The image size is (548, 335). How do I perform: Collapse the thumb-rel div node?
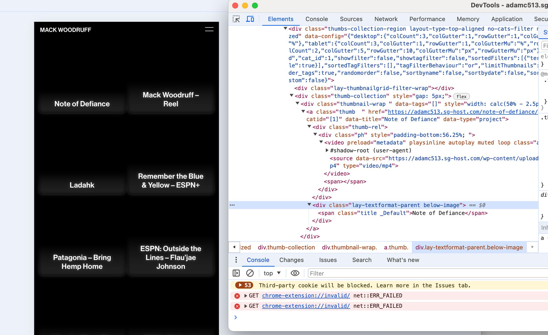click(309, 127)
